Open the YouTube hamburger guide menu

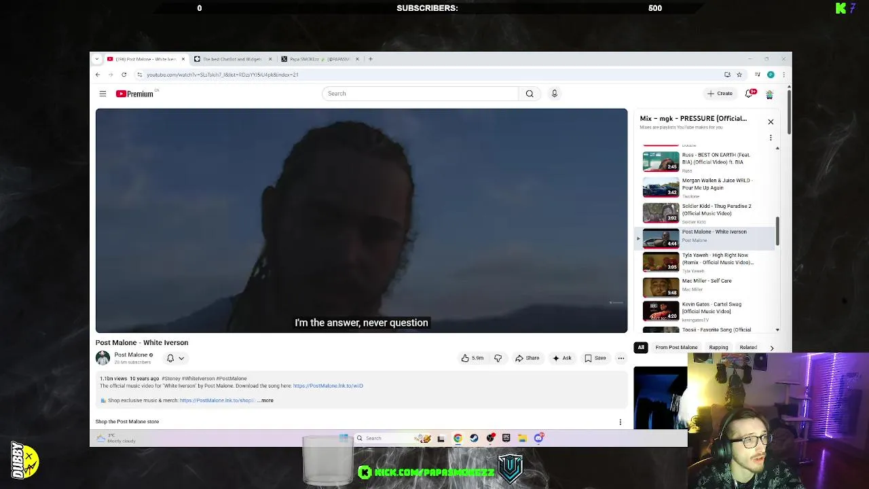click(x=103, y=94)
